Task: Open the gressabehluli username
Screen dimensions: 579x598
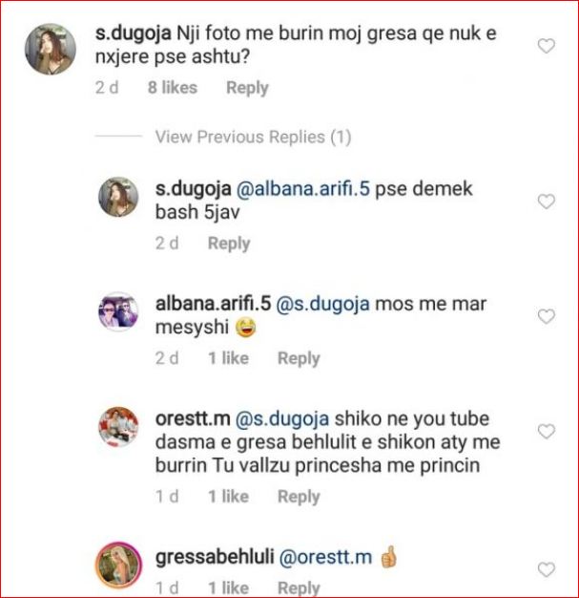Action: [x=215, y=557]
